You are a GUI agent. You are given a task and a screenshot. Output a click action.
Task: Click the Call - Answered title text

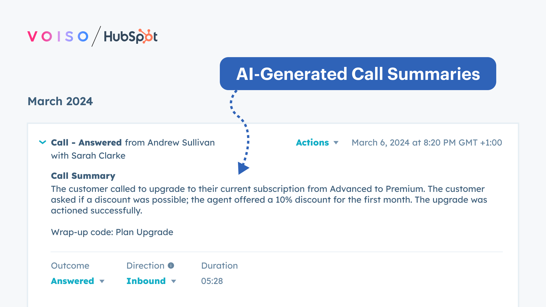(x=86, y=142)
